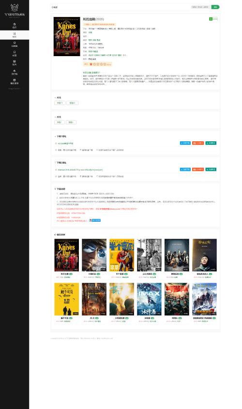Viewport: 242px width, 409px height.
Task: Open the blue IMAX movie poster
Action: pos(149,299)
